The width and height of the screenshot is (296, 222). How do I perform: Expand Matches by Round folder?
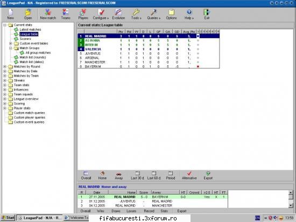(5, 67)
